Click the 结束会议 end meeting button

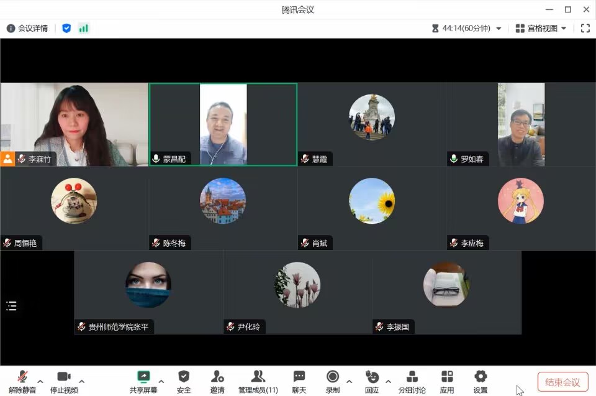[563, 382]
